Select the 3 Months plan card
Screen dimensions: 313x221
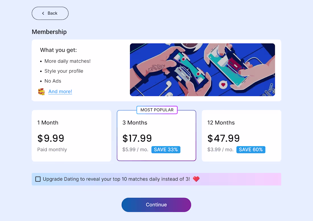(156, 135)
